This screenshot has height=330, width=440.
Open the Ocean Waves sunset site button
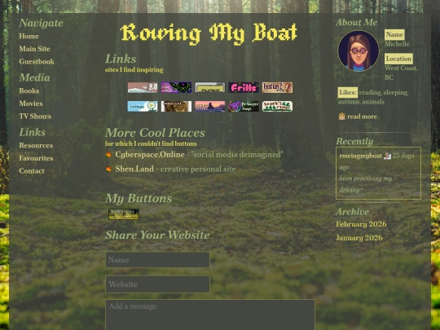210,107
